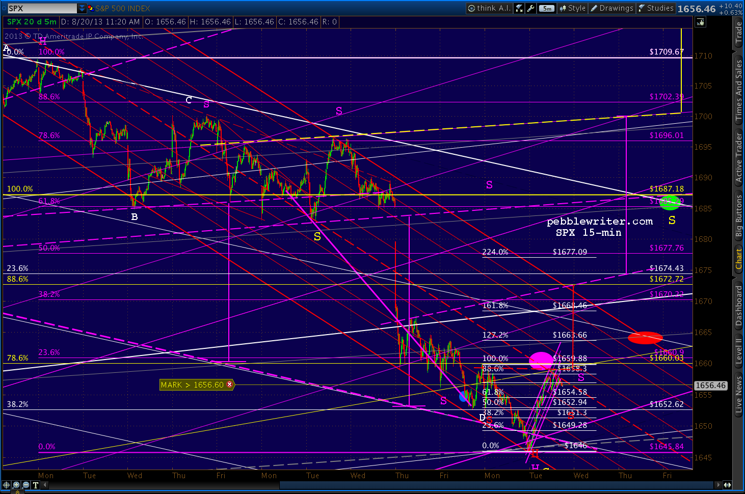Click the D: 8/20/13 11:20 AM date readout
This screenshot has height=494, width=745.
(100, 22)
